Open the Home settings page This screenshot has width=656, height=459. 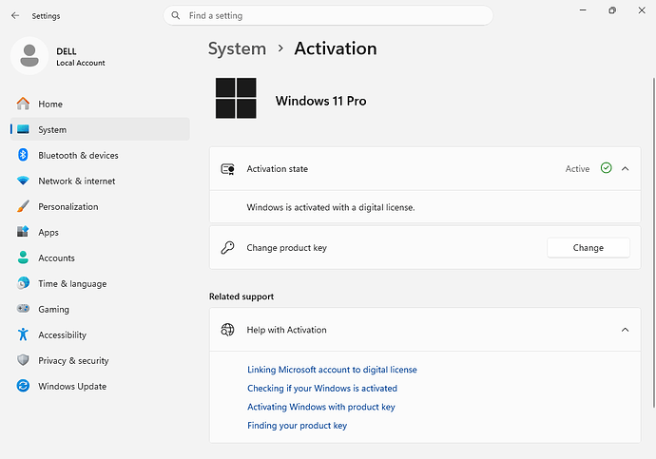(100, 104)
